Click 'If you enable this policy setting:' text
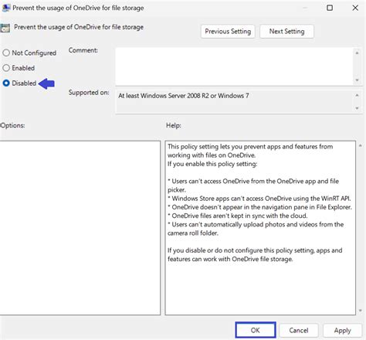The width and height of the screenshot is (366, 340). click(212, 164)
